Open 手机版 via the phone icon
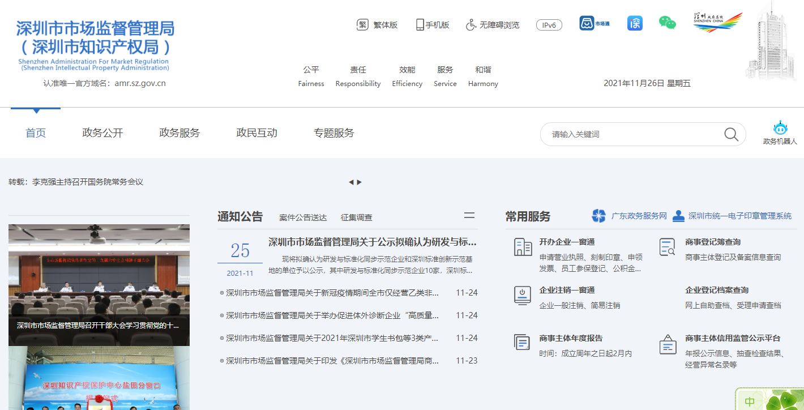The width and height of the screenshot is (804, 410). tap(420, 24)
